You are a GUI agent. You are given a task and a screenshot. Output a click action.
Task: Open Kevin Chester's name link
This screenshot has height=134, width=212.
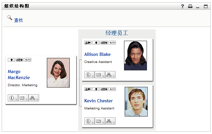[x=98, y=101]
